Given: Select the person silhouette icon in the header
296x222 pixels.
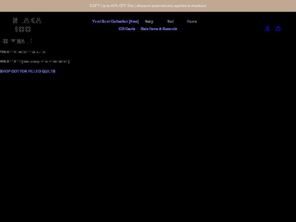Looking at the screenshot, I should (267, 28).
